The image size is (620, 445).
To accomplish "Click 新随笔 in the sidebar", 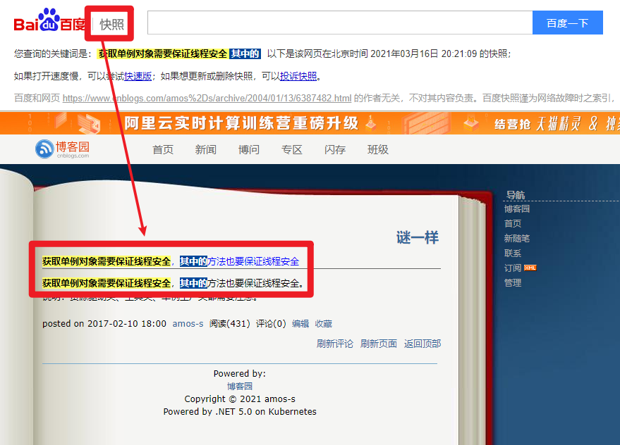I will pos(517,239).
